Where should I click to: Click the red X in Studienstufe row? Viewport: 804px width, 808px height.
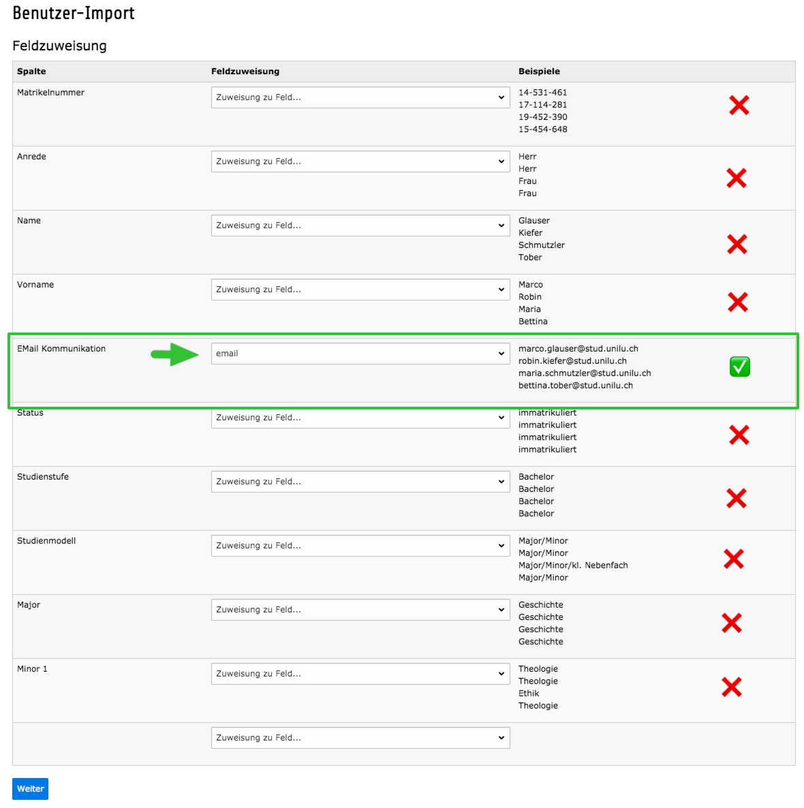[x=737, y=498]
